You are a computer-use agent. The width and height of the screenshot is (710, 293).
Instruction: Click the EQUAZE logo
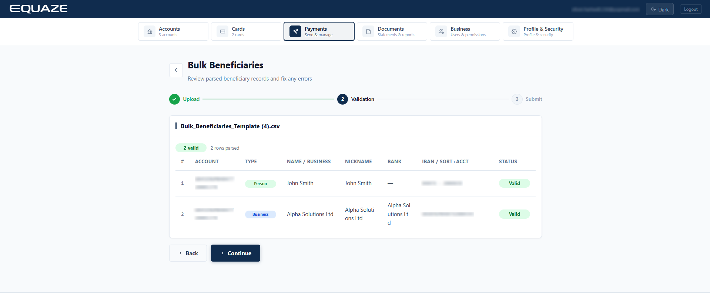point(38,9)
